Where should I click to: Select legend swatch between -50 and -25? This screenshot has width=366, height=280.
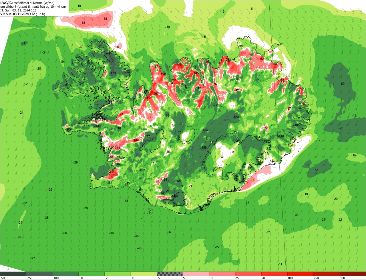(91, 274)
